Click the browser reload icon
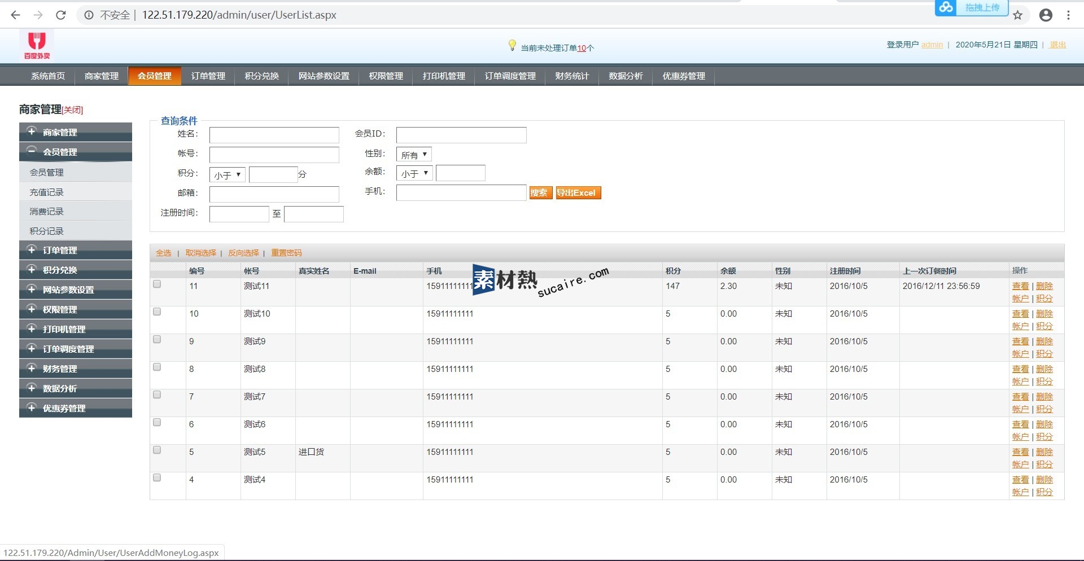This screenshot has width=1084, height=561. (61, 15)
